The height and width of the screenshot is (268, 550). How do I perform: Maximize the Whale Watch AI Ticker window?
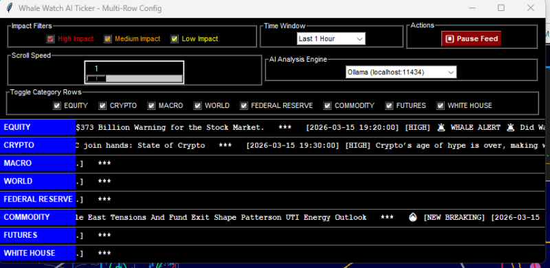coord(501,8)
